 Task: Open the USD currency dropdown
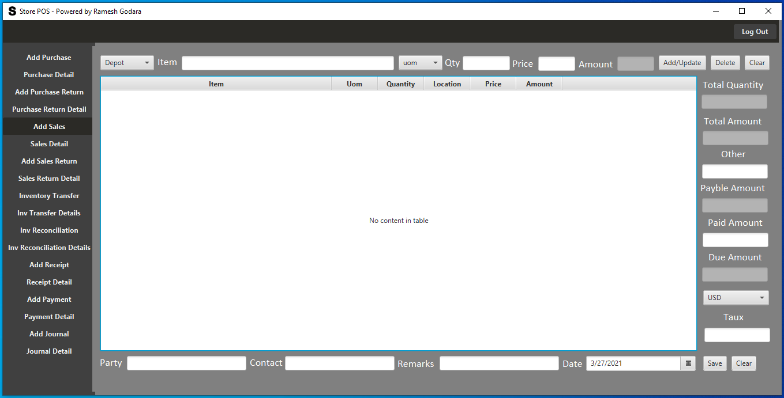click(x=736, y=298)
